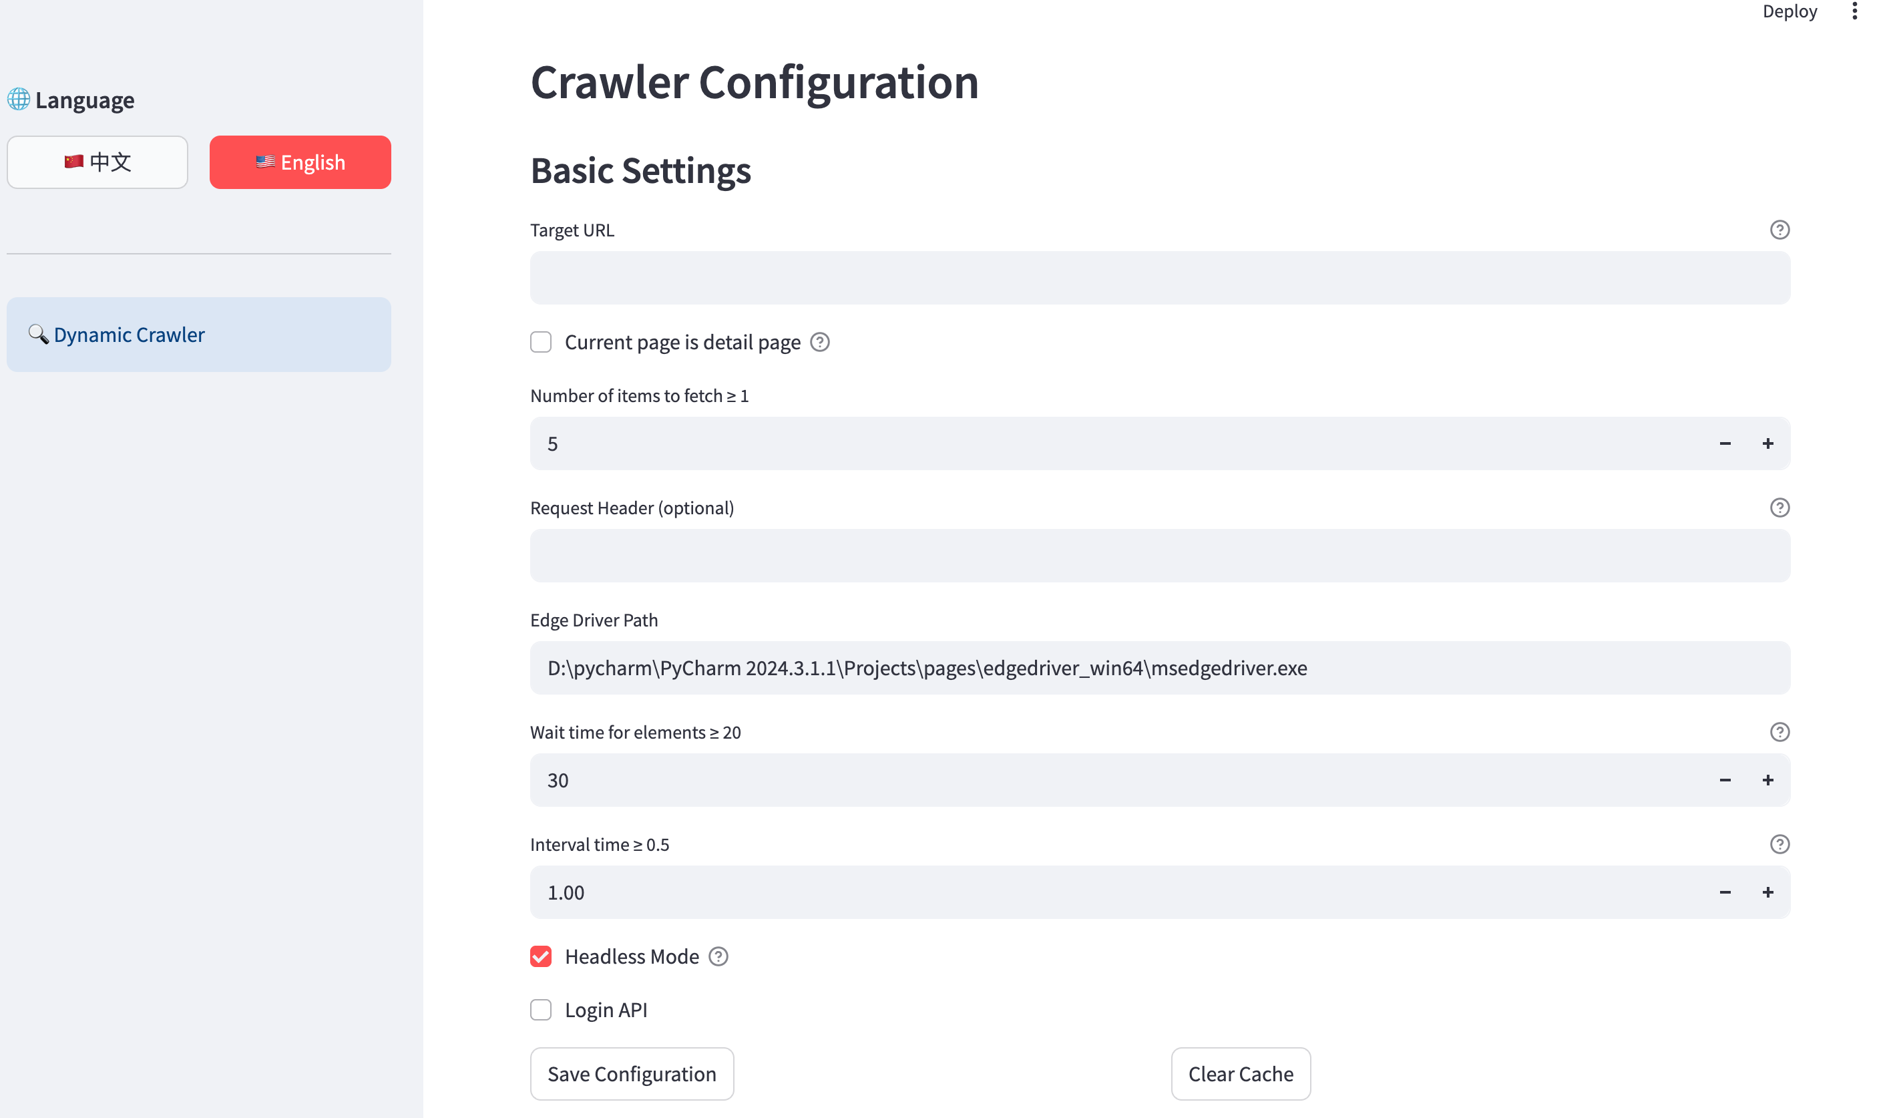Increase wait time for elements
This screenshot has height=1118, width=1887.
1767,781
